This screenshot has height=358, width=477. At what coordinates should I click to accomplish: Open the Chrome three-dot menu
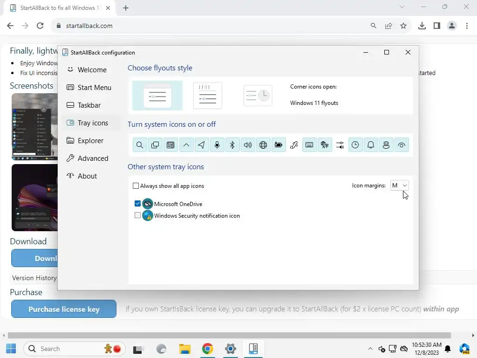tap(467, 26)
